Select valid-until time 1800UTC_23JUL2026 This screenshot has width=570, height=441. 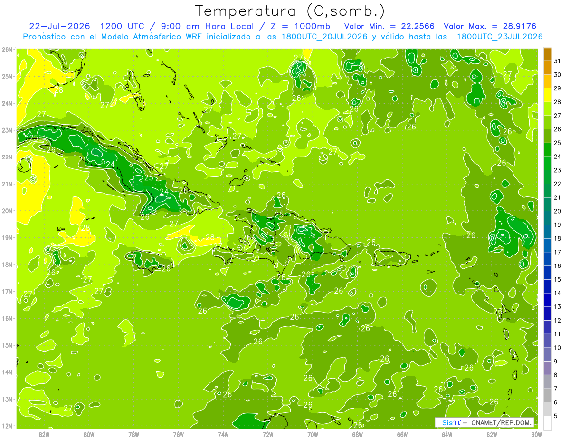500,36
